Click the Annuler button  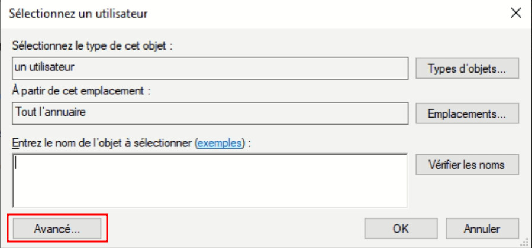482,229
